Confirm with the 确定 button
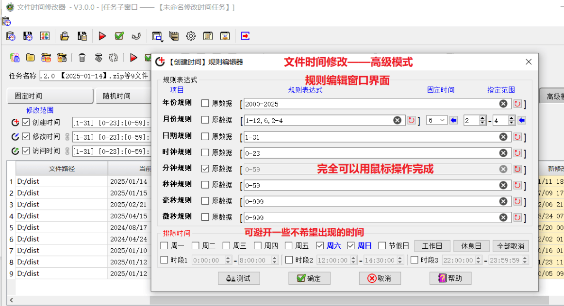Viewport: 564px width, 306px height. coord(309,278)
